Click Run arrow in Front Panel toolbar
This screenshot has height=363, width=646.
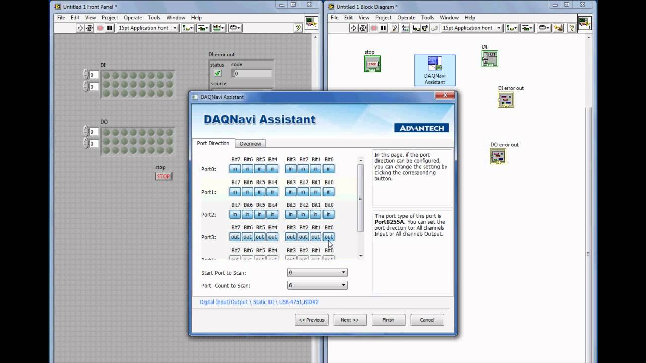pyautogui.click(x=80, y=28)
